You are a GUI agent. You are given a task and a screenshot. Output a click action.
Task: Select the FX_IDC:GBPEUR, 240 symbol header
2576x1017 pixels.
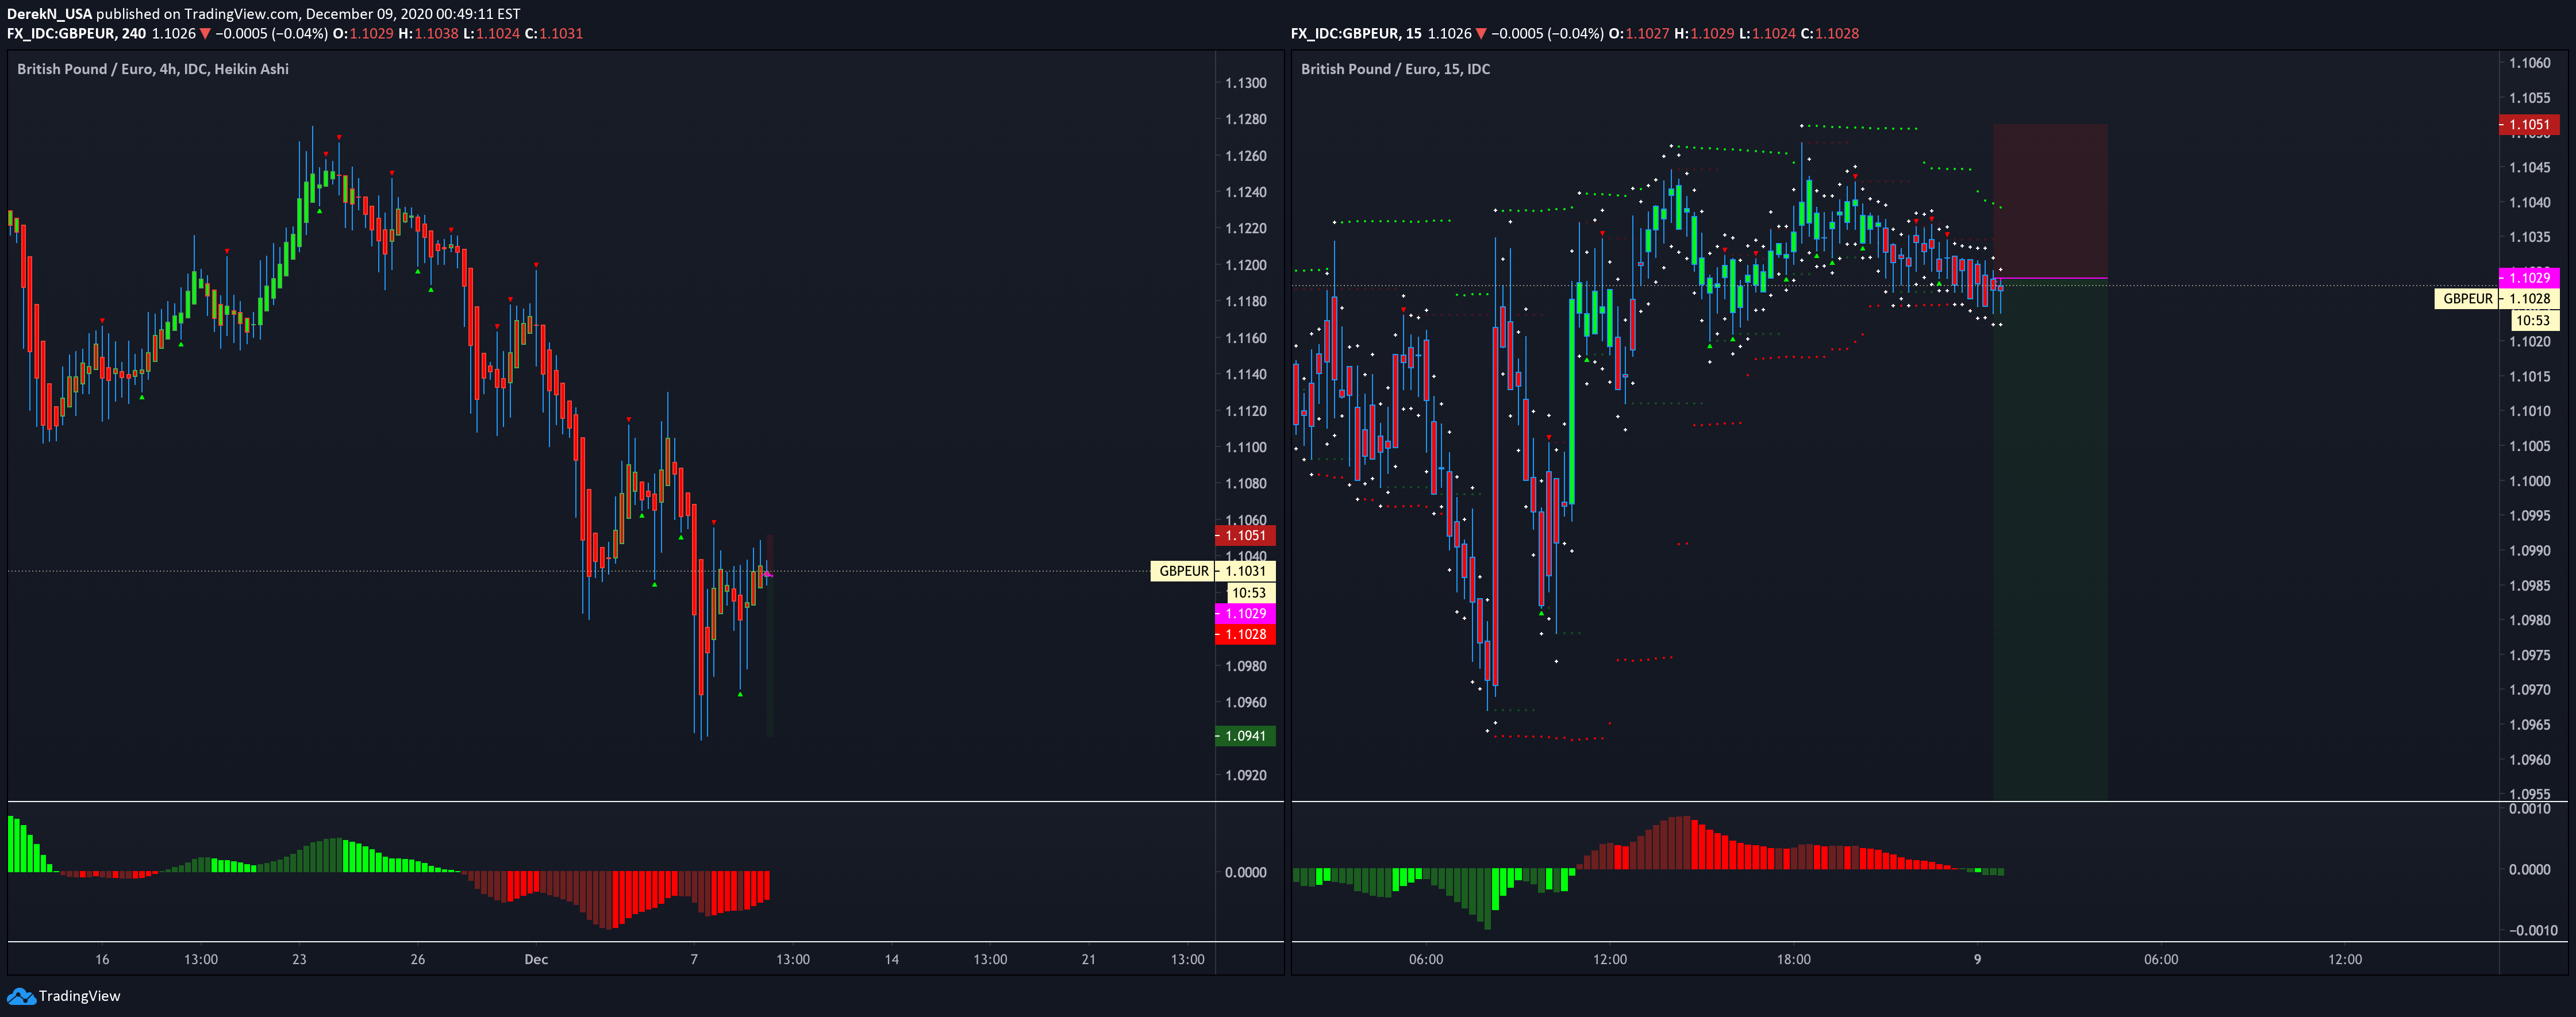point(76,33)
